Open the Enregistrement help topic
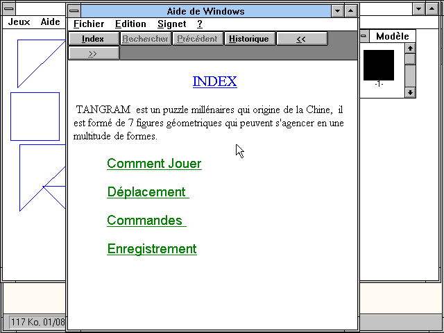 click(152, 249)
